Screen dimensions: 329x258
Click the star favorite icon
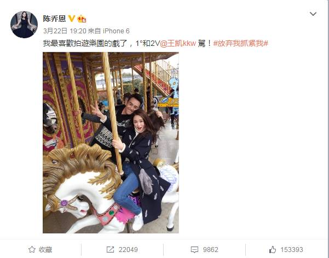tap(32, 249)
